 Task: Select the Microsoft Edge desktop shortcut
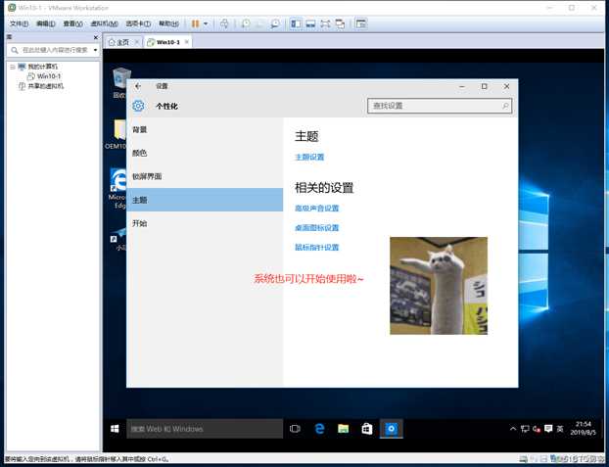117,188
